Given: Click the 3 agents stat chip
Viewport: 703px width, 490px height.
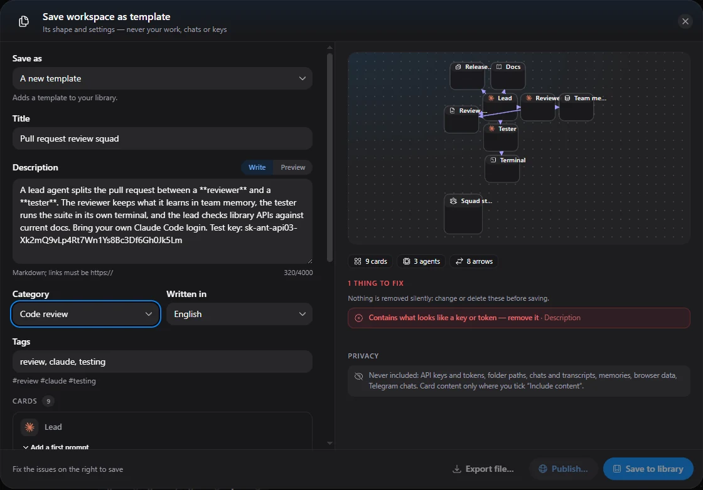Looking at the screenshot, I should pos(421,261).
